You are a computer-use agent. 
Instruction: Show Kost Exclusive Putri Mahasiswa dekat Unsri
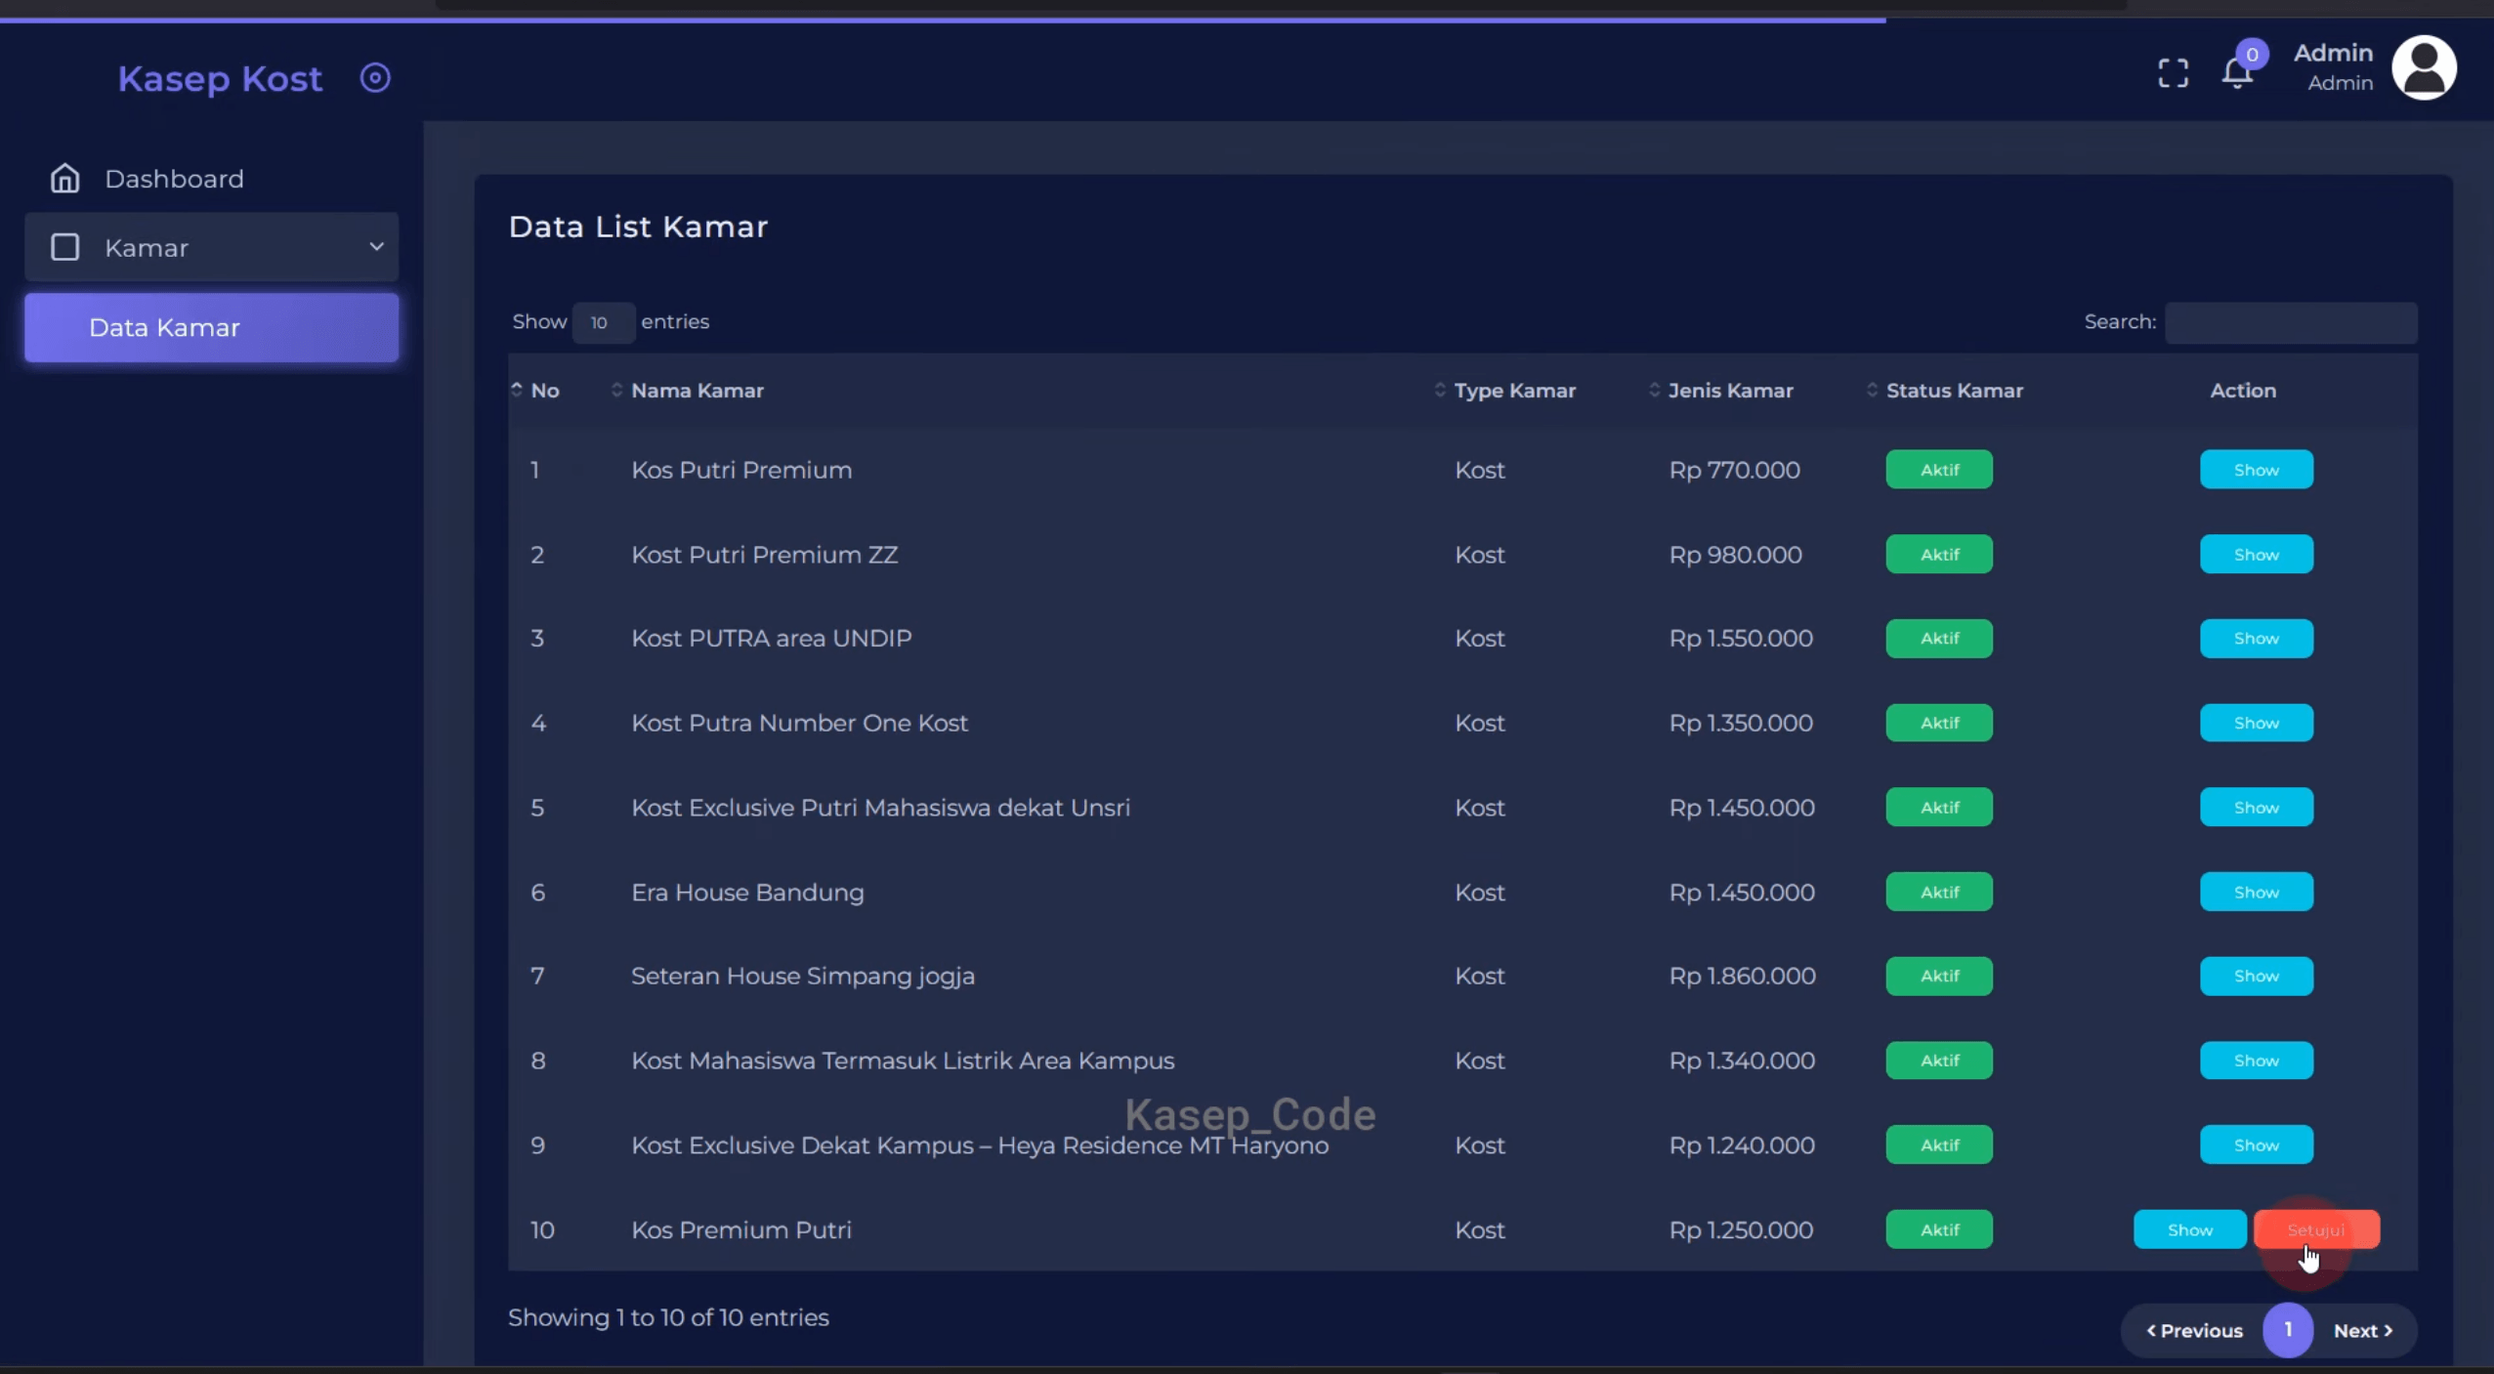pos(2256,807)
